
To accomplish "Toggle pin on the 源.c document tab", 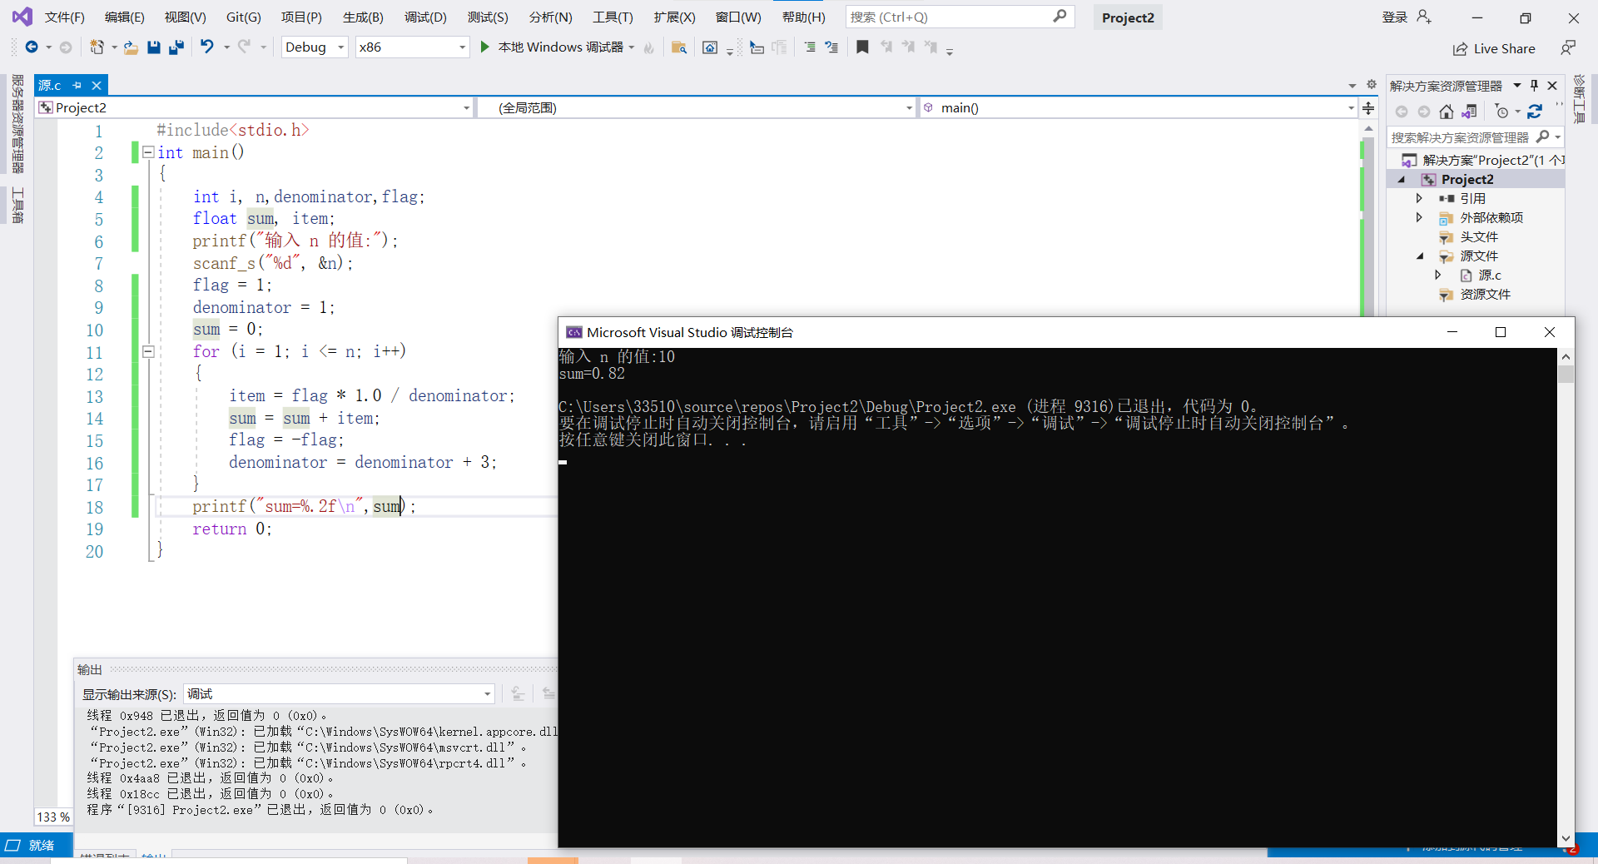I will click(x=77, y=85).
